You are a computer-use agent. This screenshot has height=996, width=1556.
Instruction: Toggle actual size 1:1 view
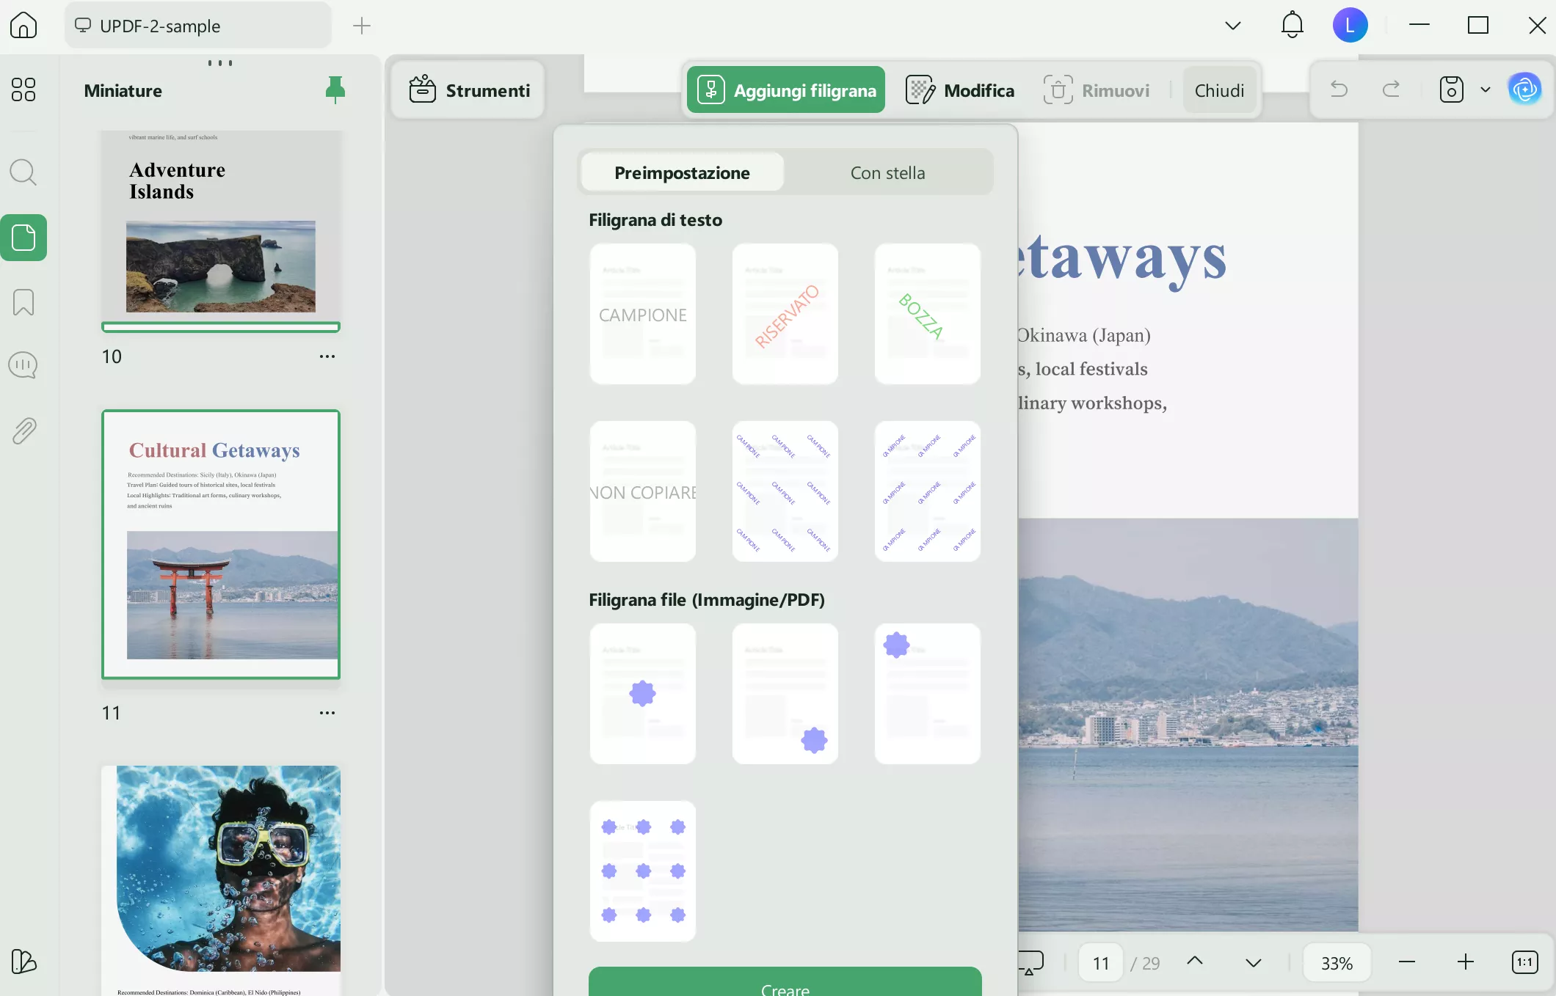(x=1524, y=962)
